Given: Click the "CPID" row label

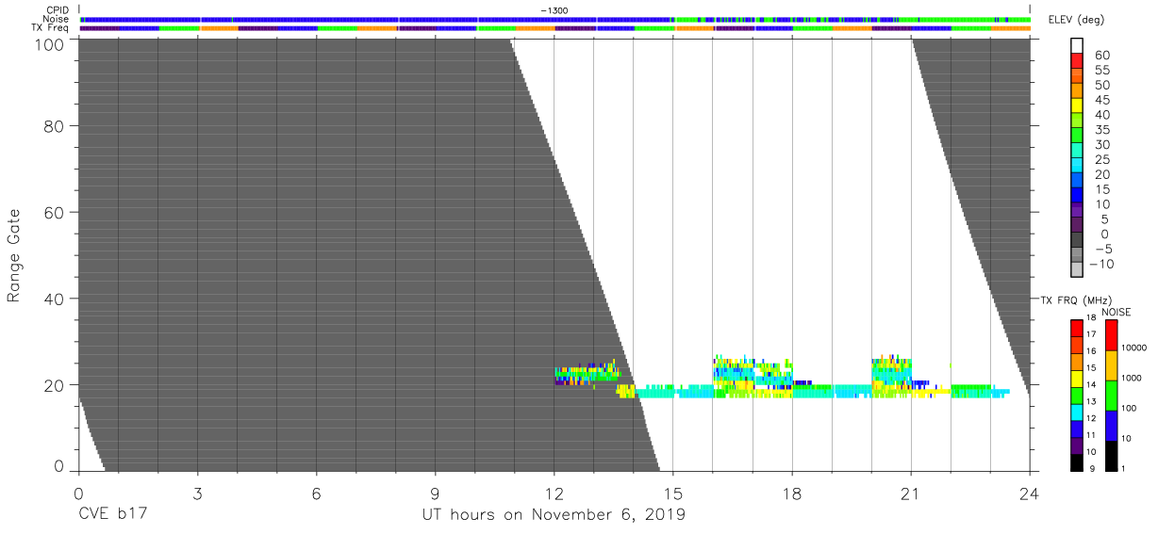Looking at the screenshot, I should coord(59,10).
